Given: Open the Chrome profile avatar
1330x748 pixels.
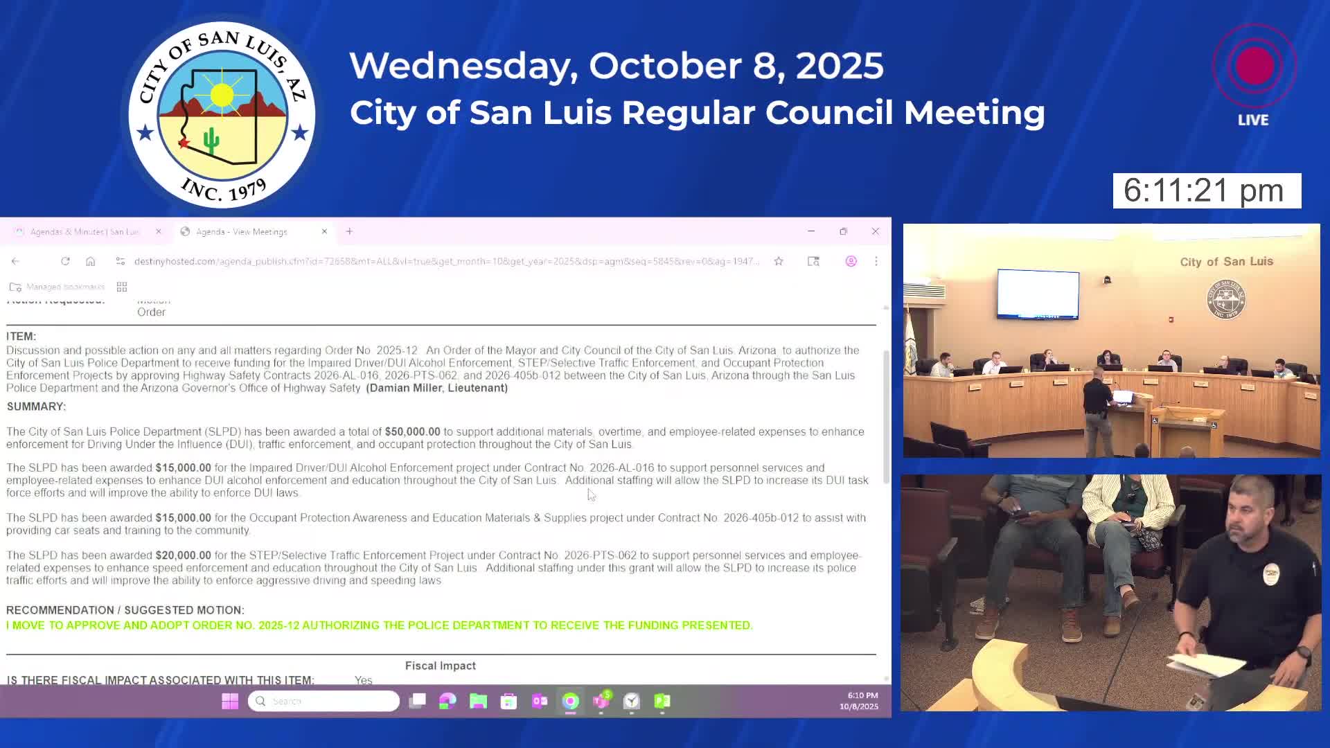Looking at the screenshot, I should coord(851,261).
